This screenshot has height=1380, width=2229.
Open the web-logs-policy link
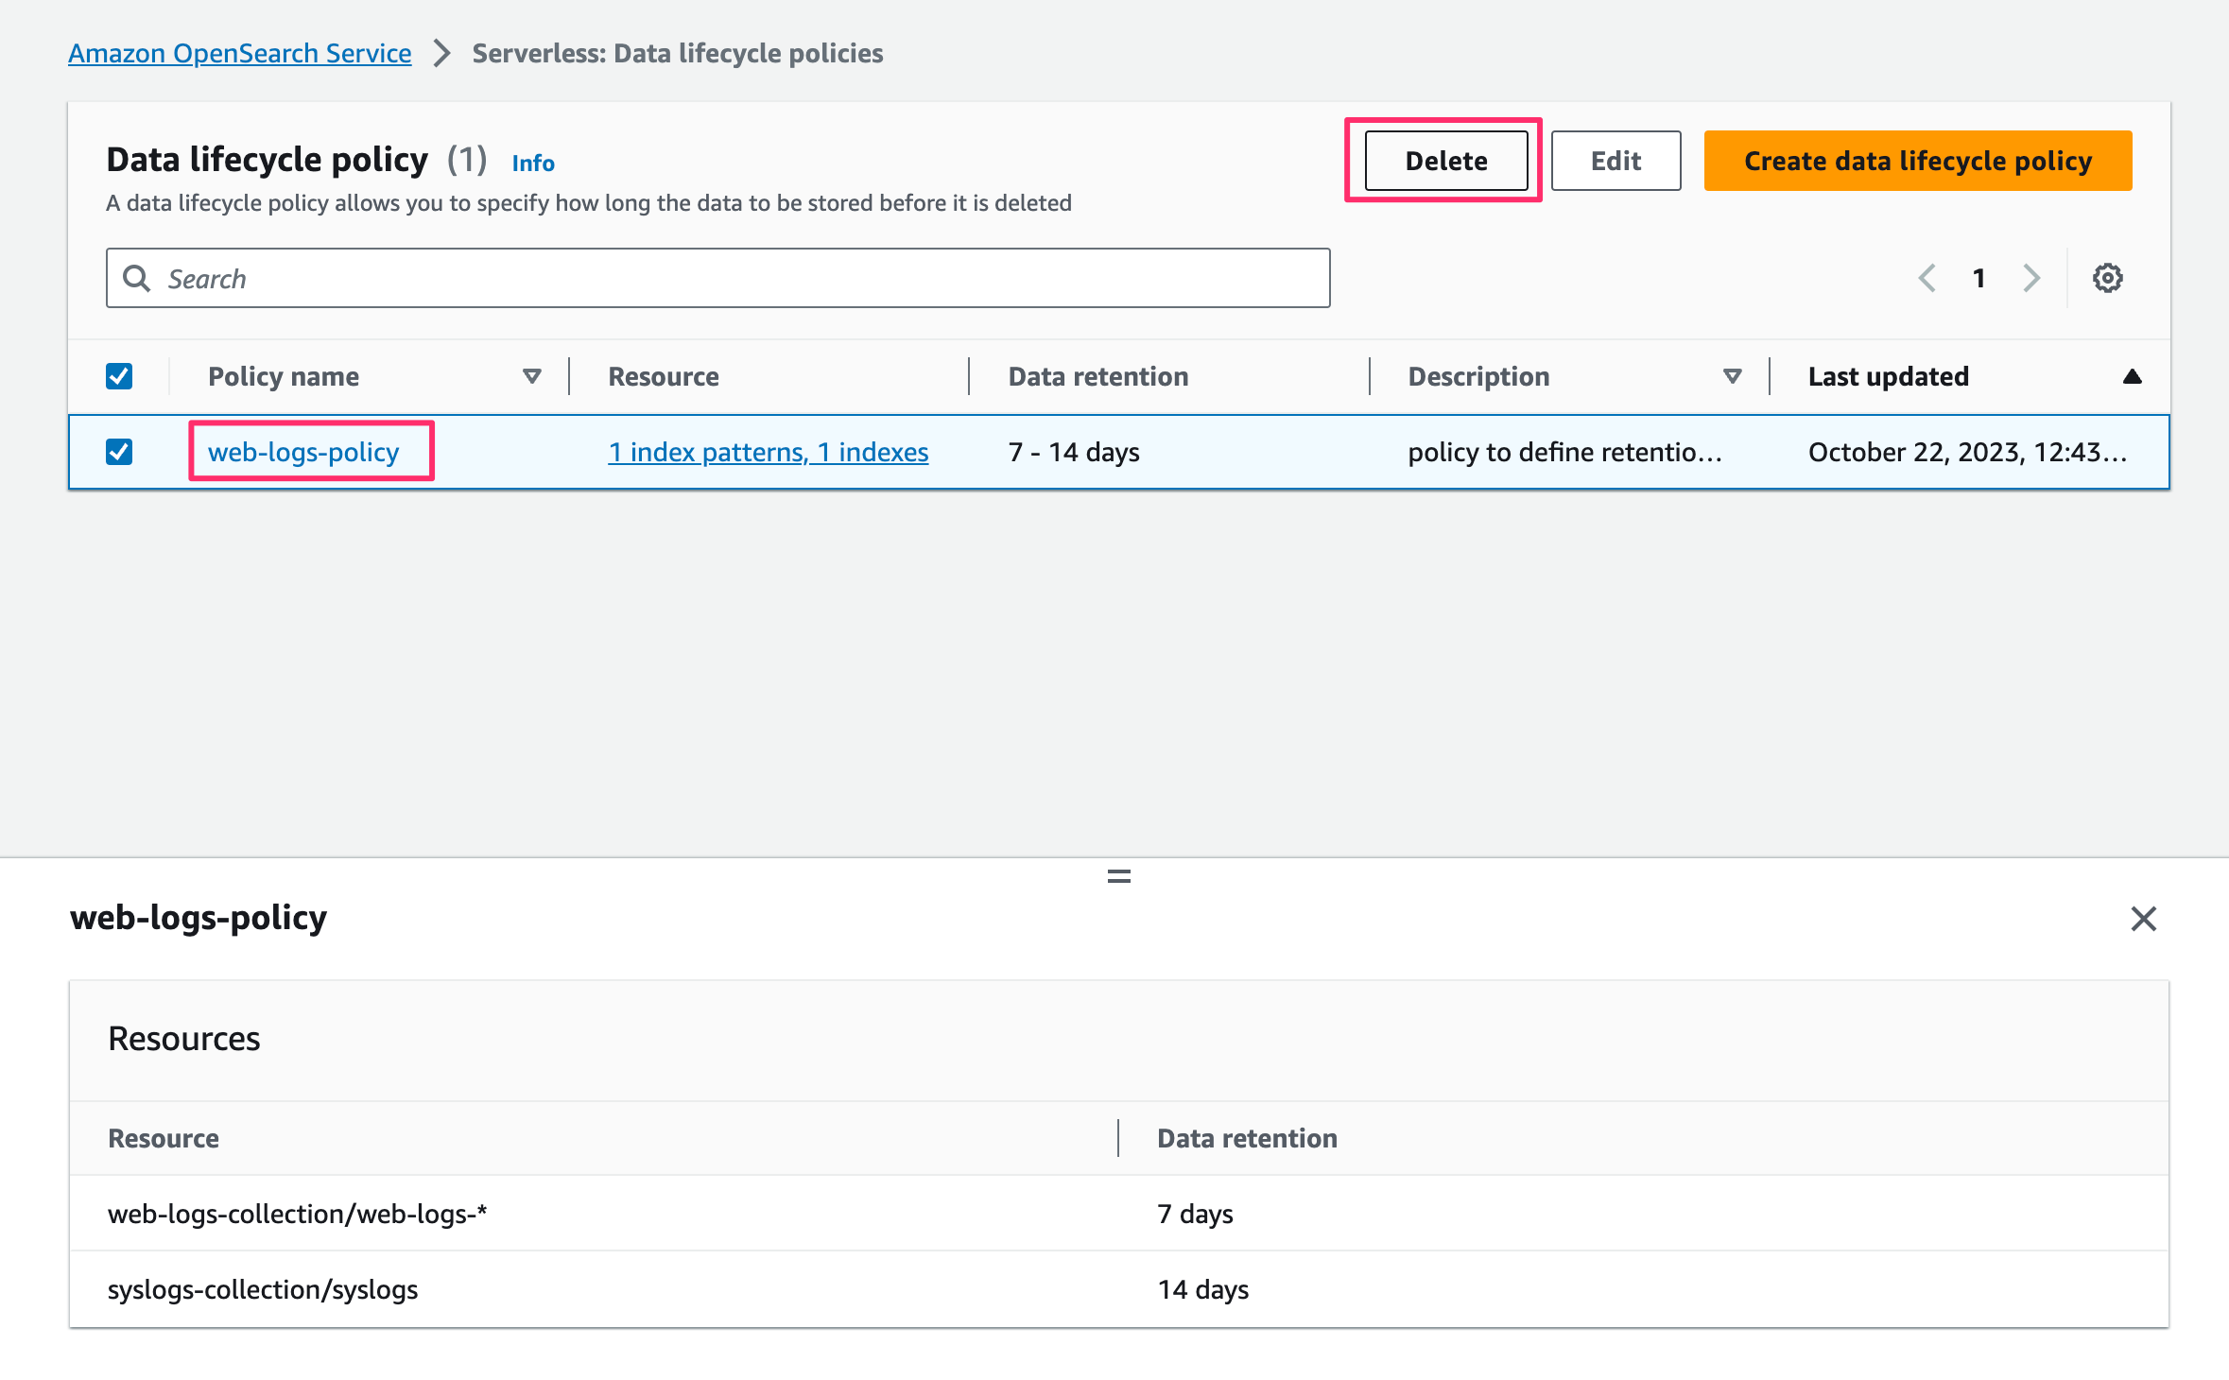click(303, 452)
